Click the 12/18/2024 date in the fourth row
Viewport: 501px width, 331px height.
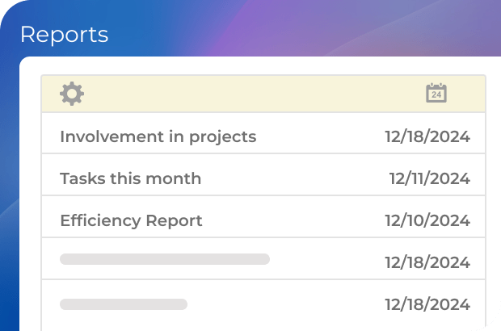(427, 262)
